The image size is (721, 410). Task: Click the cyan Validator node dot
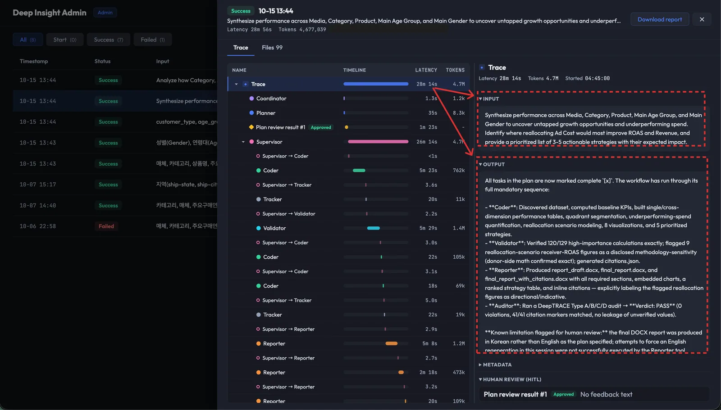(259, 228)
